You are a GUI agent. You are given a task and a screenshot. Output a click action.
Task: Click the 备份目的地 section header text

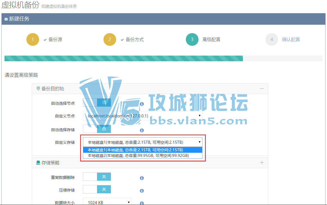click(53, 89)
